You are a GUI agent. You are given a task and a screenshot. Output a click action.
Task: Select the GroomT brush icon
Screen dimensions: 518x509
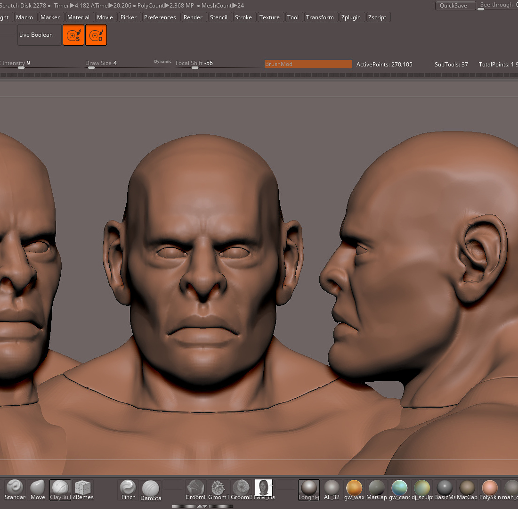(x=219, y=490)
